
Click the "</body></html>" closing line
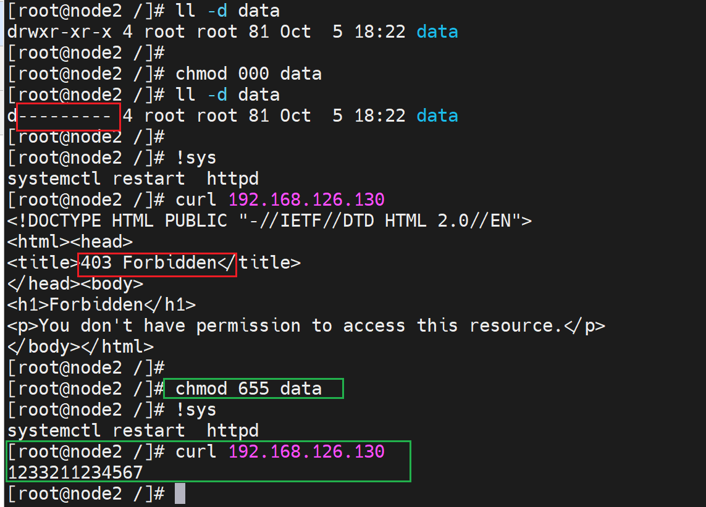80,346
